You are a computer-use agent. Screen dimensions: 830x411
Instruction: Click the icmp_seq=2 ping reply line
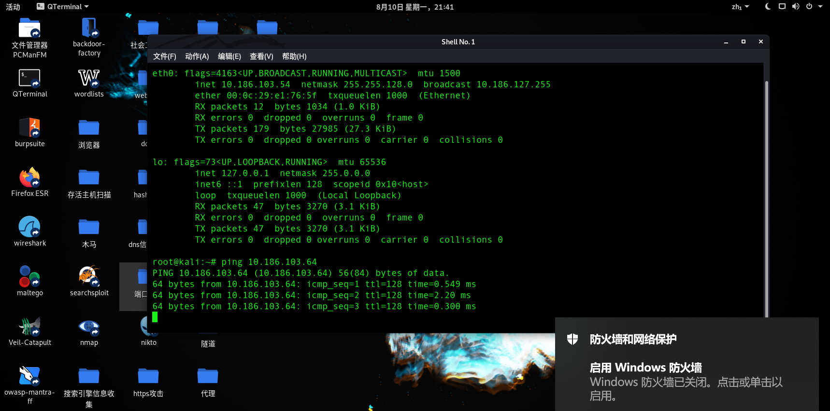[x=312, y=295]
